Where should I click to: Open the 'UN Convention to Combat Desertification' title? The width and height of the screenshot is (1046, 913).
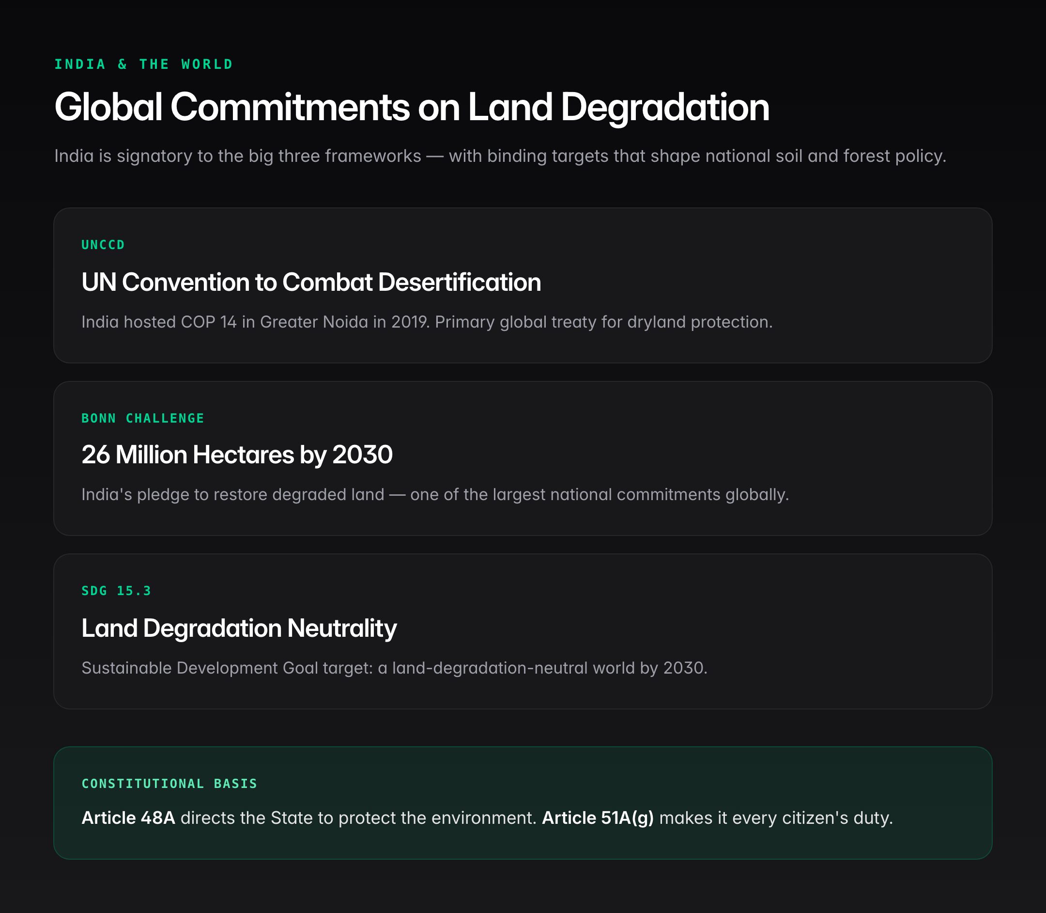[311, 282]
